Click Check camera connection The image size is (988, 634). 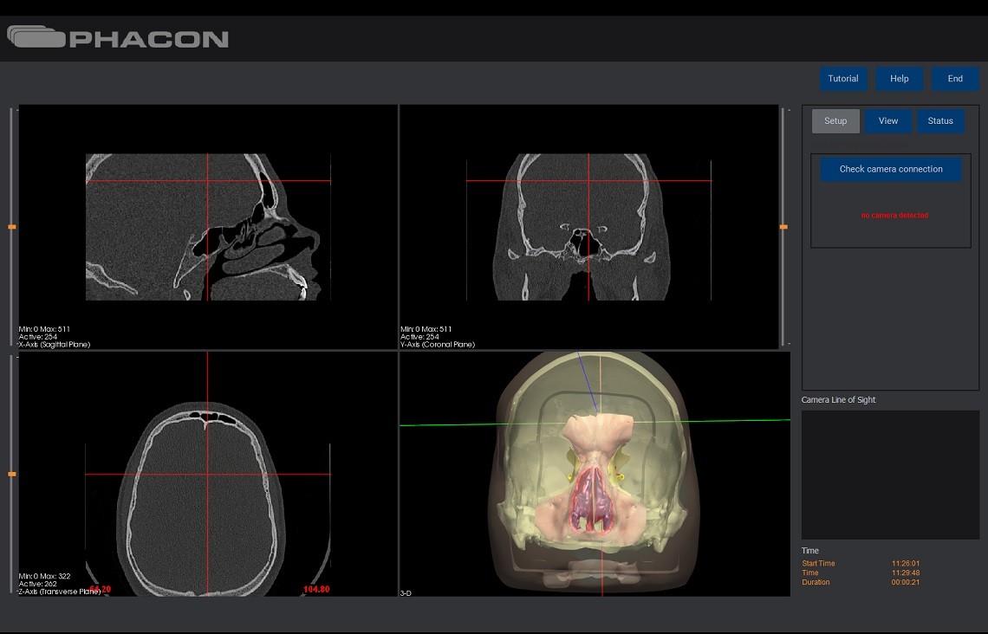(x=891, y=170)
